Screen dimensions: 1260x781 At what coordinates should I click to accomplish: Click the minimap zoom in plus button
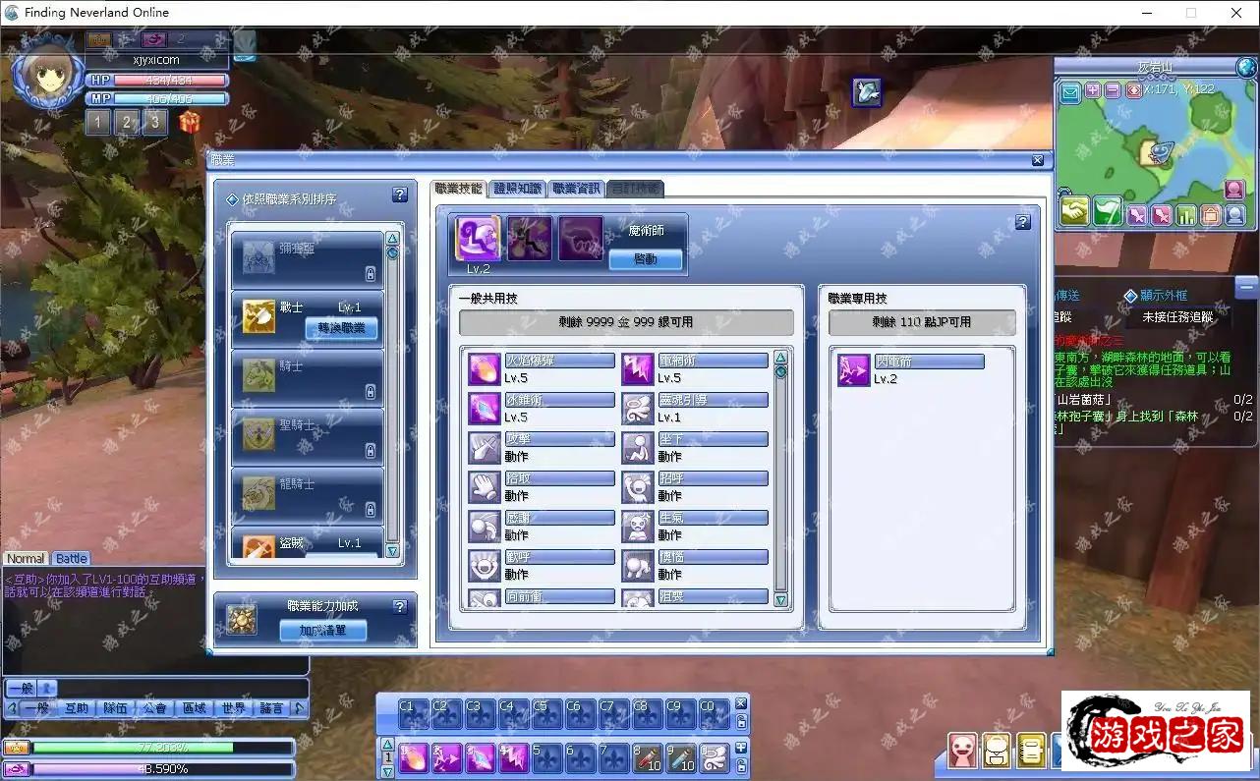[1093, 90]
